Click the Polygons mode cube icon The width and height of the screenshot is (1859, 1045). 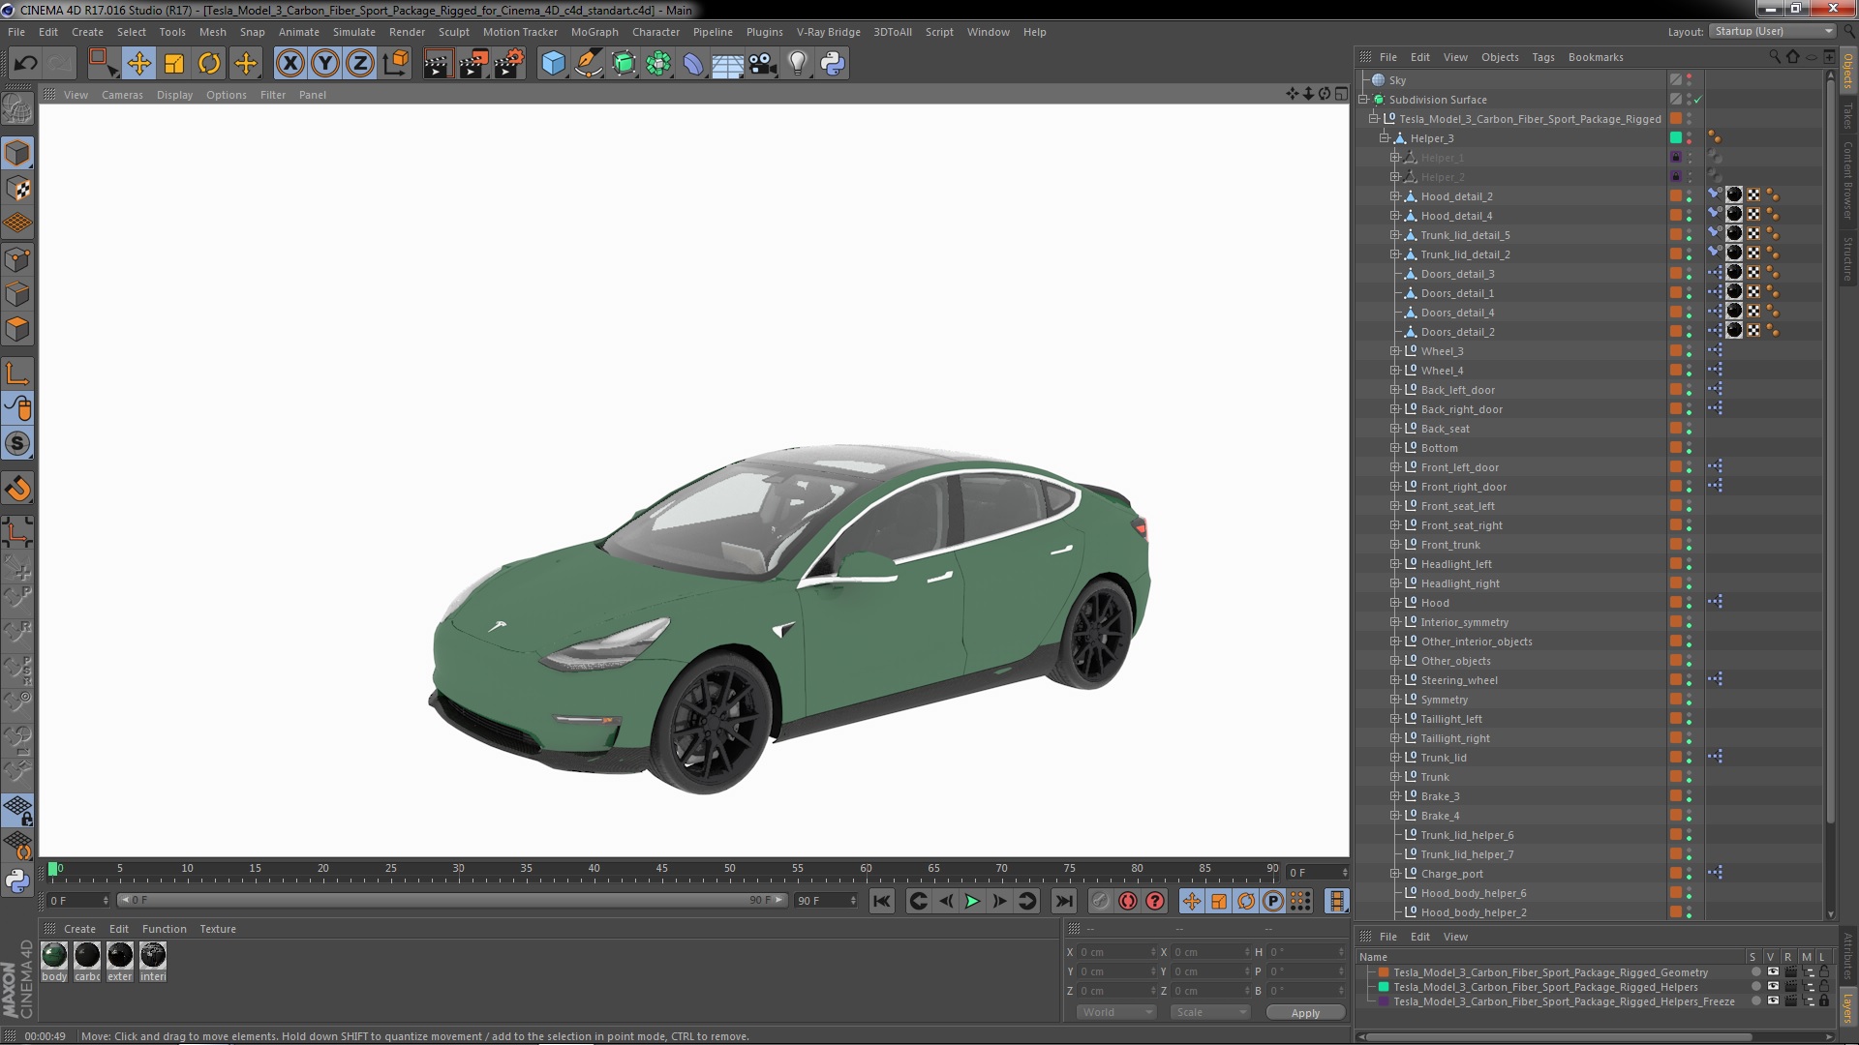pyautogui.click(x=17, y=330)
